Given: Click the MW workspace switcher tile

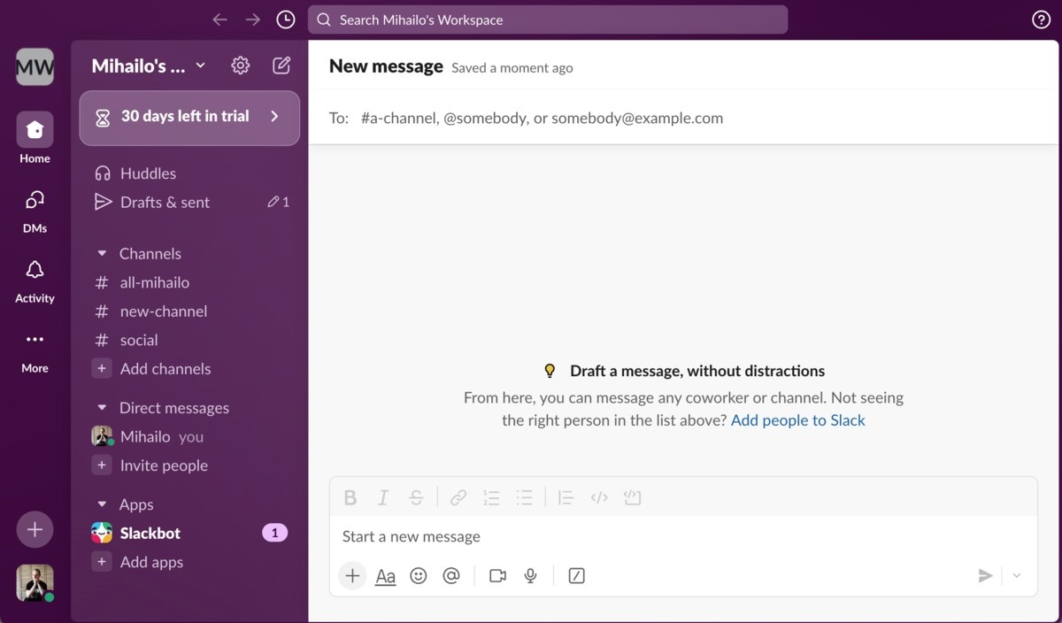Looking at the screenshot, I should pyautogui.click(x=35, y=66).
